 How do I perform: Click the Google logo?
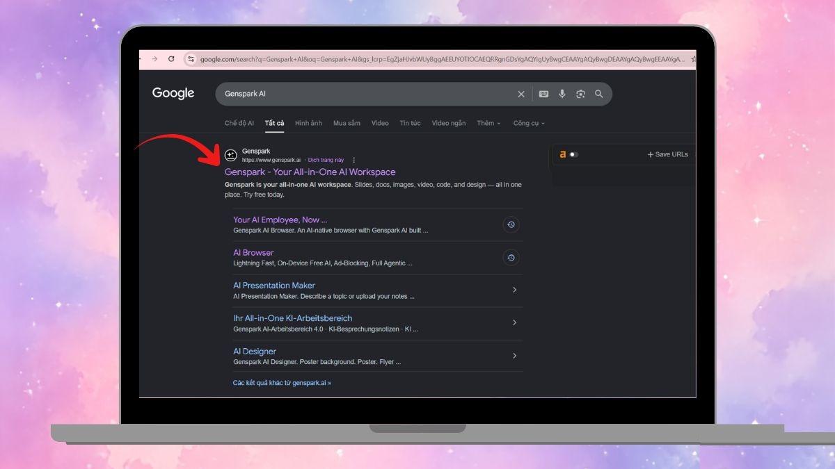point(173,93)
